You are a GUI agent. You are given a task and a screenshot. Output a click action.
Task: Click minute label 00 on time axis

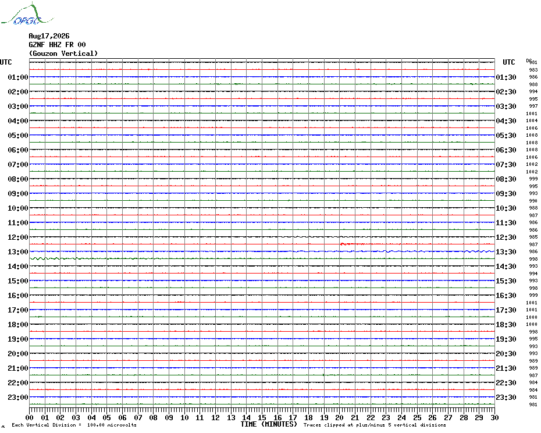(x=30, y=417)
